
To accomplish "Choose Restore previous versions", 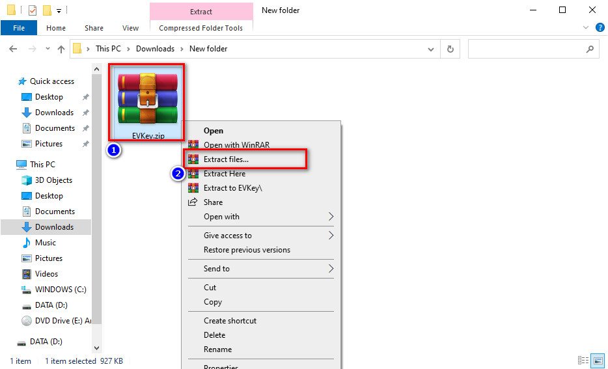I will click(x=260, y=250).
